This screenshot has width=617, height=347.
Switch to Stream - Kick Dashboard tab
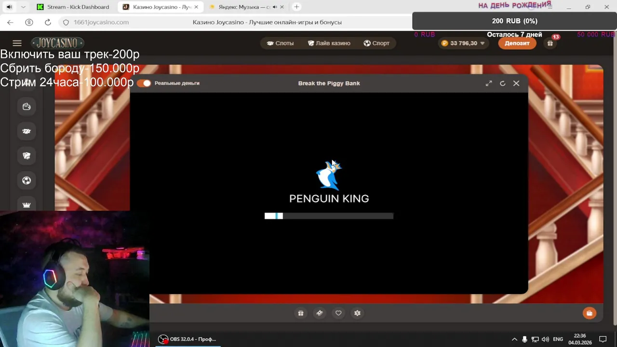point(73,7)
